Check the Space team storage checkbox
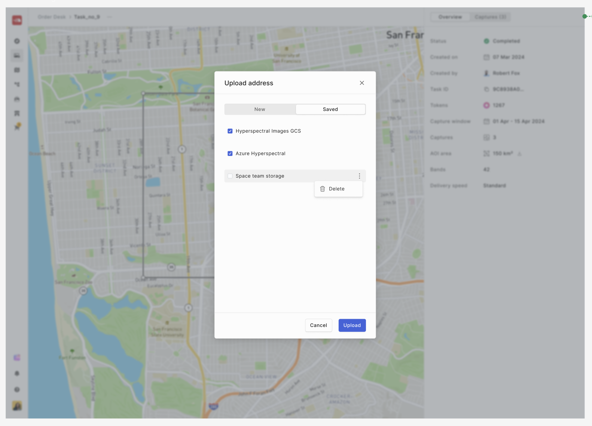The image size is (592, 426). (x=230, y=176)
